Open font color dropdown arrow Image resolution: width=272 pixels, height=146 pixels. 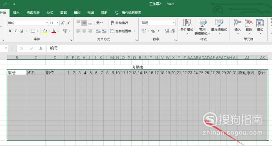58,31
